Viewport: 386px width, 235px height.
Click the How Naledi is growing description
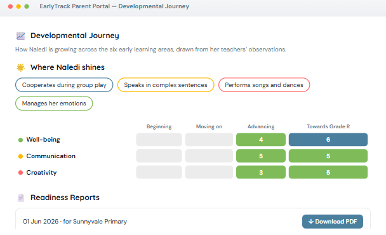[150, 50]
